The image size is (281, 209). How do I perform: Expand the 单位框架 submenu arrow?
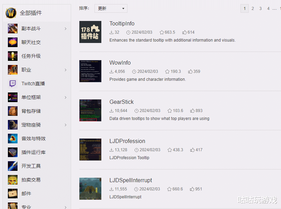click(66, 97)
